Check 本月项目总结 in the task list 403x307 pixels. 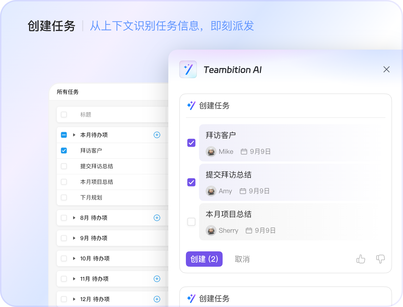(64, 182)
